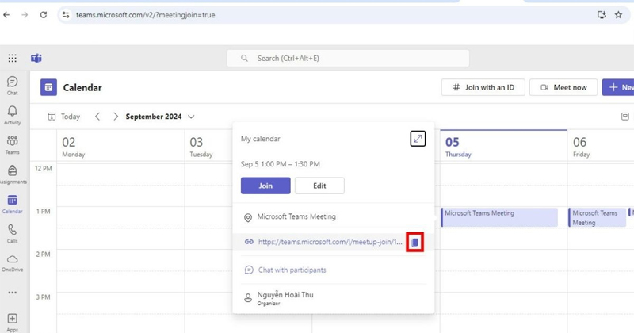
Task: Open the calendar view switcher icon
Action: (x=625, y=117)
